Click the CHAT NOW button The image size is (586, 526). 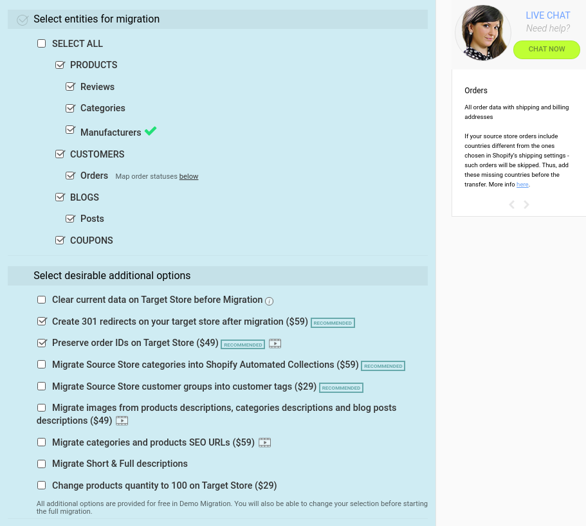click(x=547, y=50)
